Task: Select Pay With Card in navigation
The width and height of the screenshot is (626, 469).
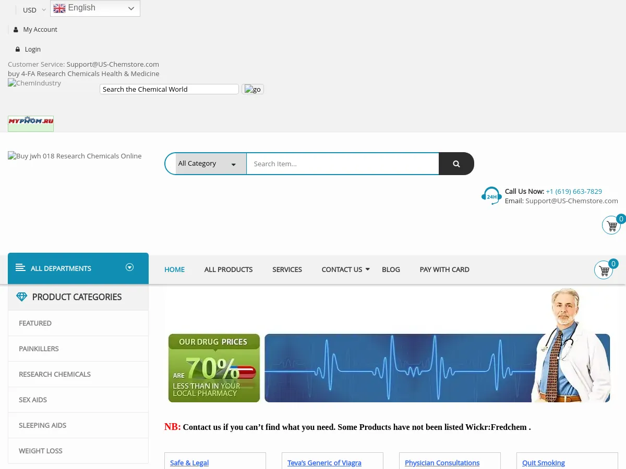Action: pos(444,269)
